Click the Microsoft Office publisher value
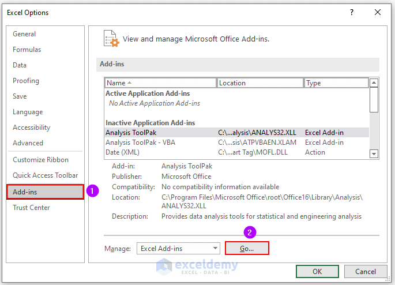Image resolution: width=395 pixels, height=285 pixels. point(186,177)
